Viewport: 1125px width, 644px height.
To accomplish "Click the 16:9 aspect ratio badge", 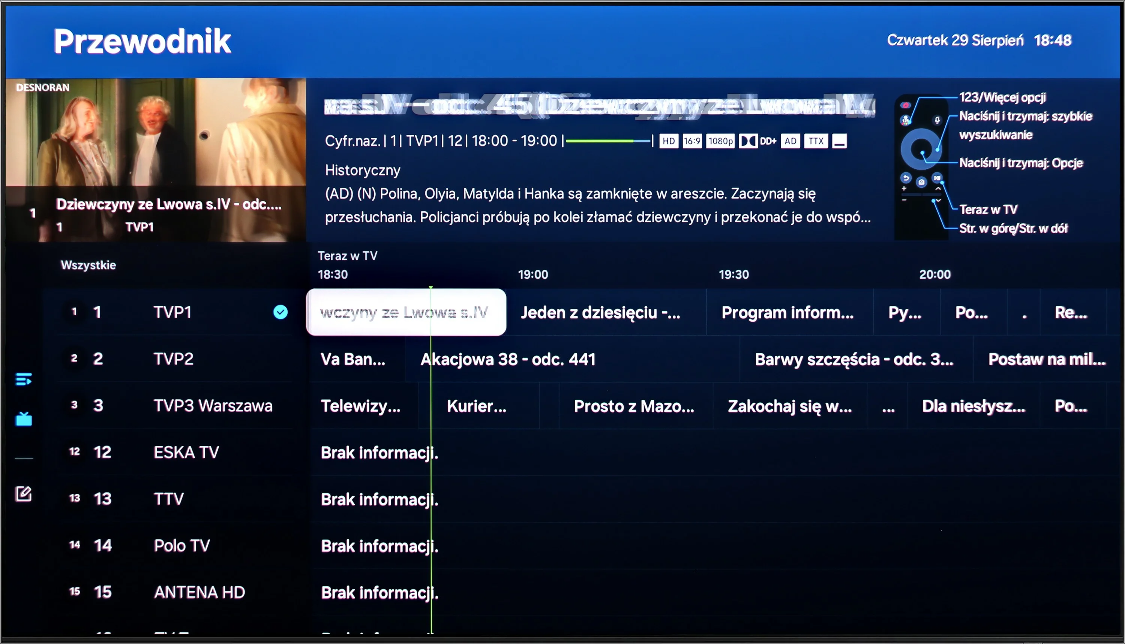I will tap(692, 141).
